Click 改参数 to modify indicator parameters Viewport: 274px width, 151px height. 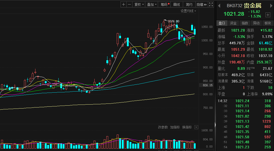[163, 127]
